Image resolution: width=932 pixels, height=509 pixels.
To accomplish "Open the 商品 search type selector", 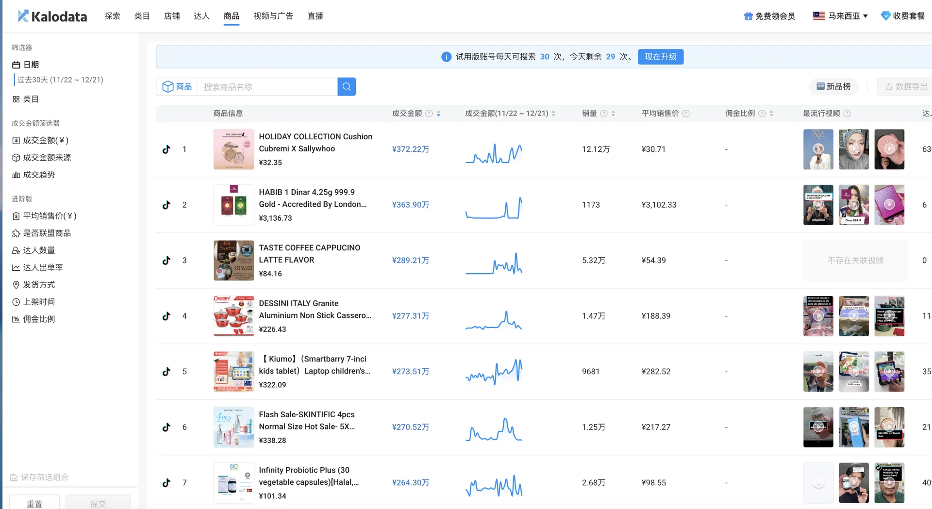I will 176,86.
